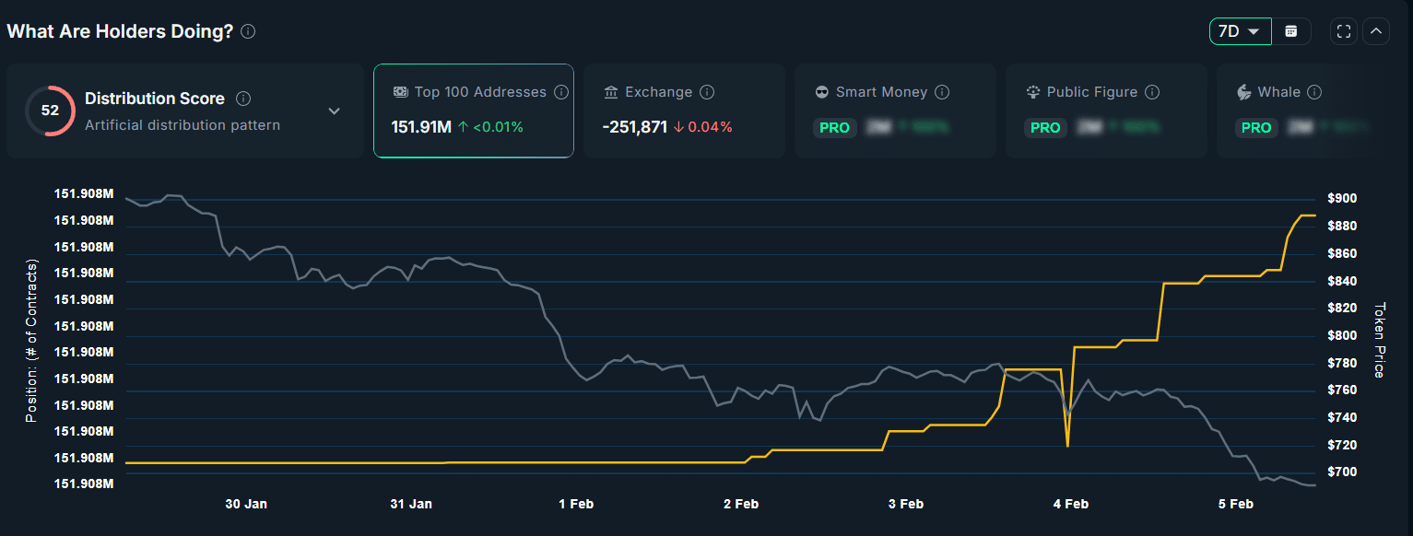Click the Exchange info icon
Screen dimensions: 1413x536
[707, 92]
